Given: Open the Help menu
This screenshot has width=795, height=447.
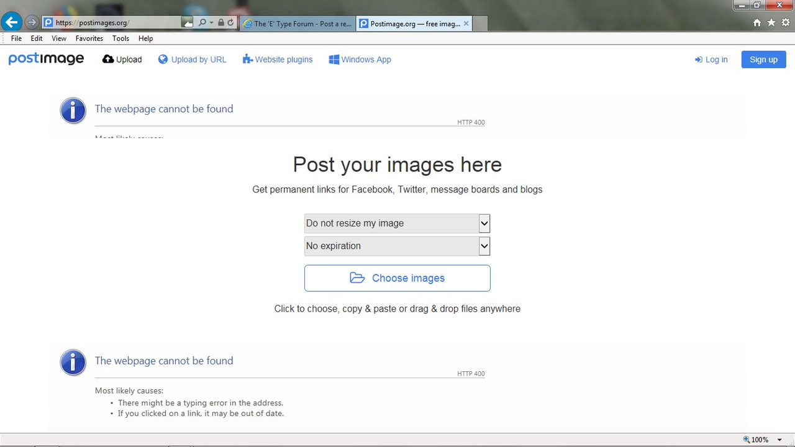Looking at the screenshot, I should pyautogui.click(x=145, y=38).
